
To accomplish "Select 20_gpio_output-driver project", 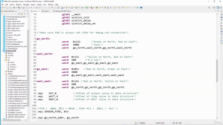I will click(13, 22).
